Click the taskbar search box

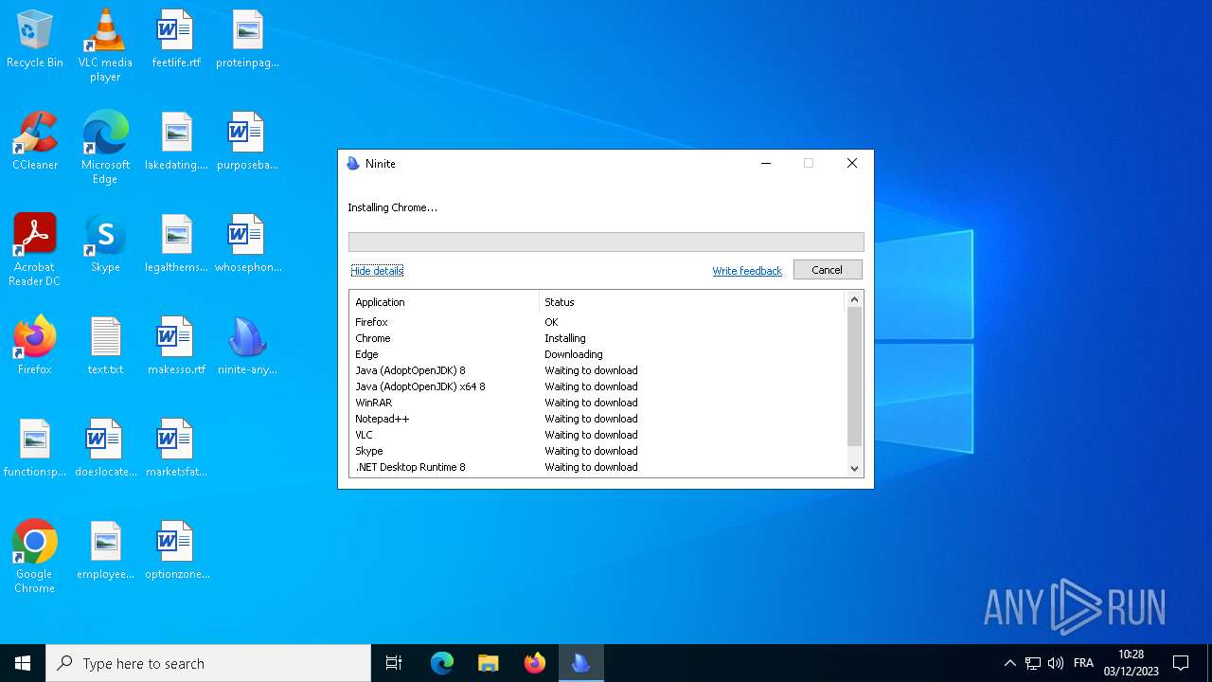click(x=208, y=663)
